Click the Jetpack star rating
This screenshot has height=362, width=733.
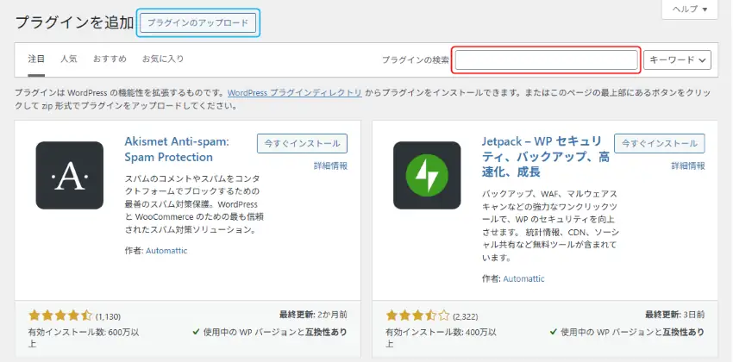point(418,315)
